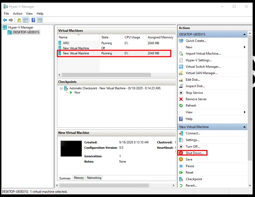This screenshot has width=255, height=197.
Task: Select the Hyper-V Manager root tree node
Action: (21, 27)
